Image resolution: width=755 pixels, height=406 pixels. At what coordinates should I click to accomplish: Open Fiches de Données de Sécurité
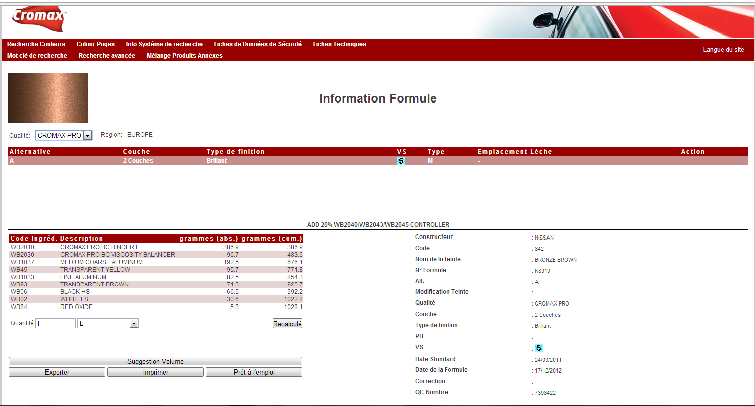pos(258,44)
